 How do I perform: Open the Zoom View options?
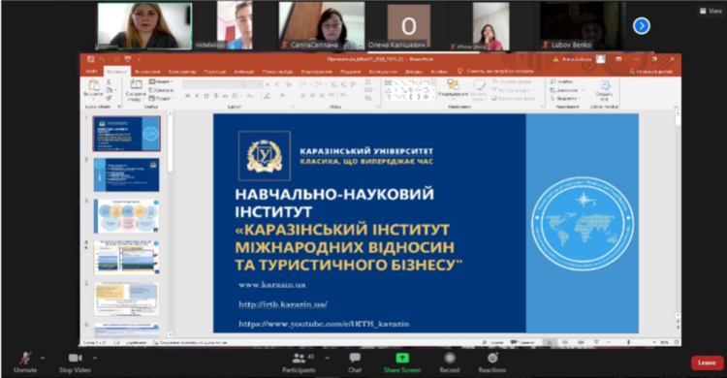pyautogui.click(x=711, y=11)
